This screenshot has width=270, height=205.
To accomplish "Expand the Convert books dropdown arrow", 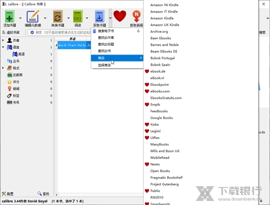I will point(68,18).
